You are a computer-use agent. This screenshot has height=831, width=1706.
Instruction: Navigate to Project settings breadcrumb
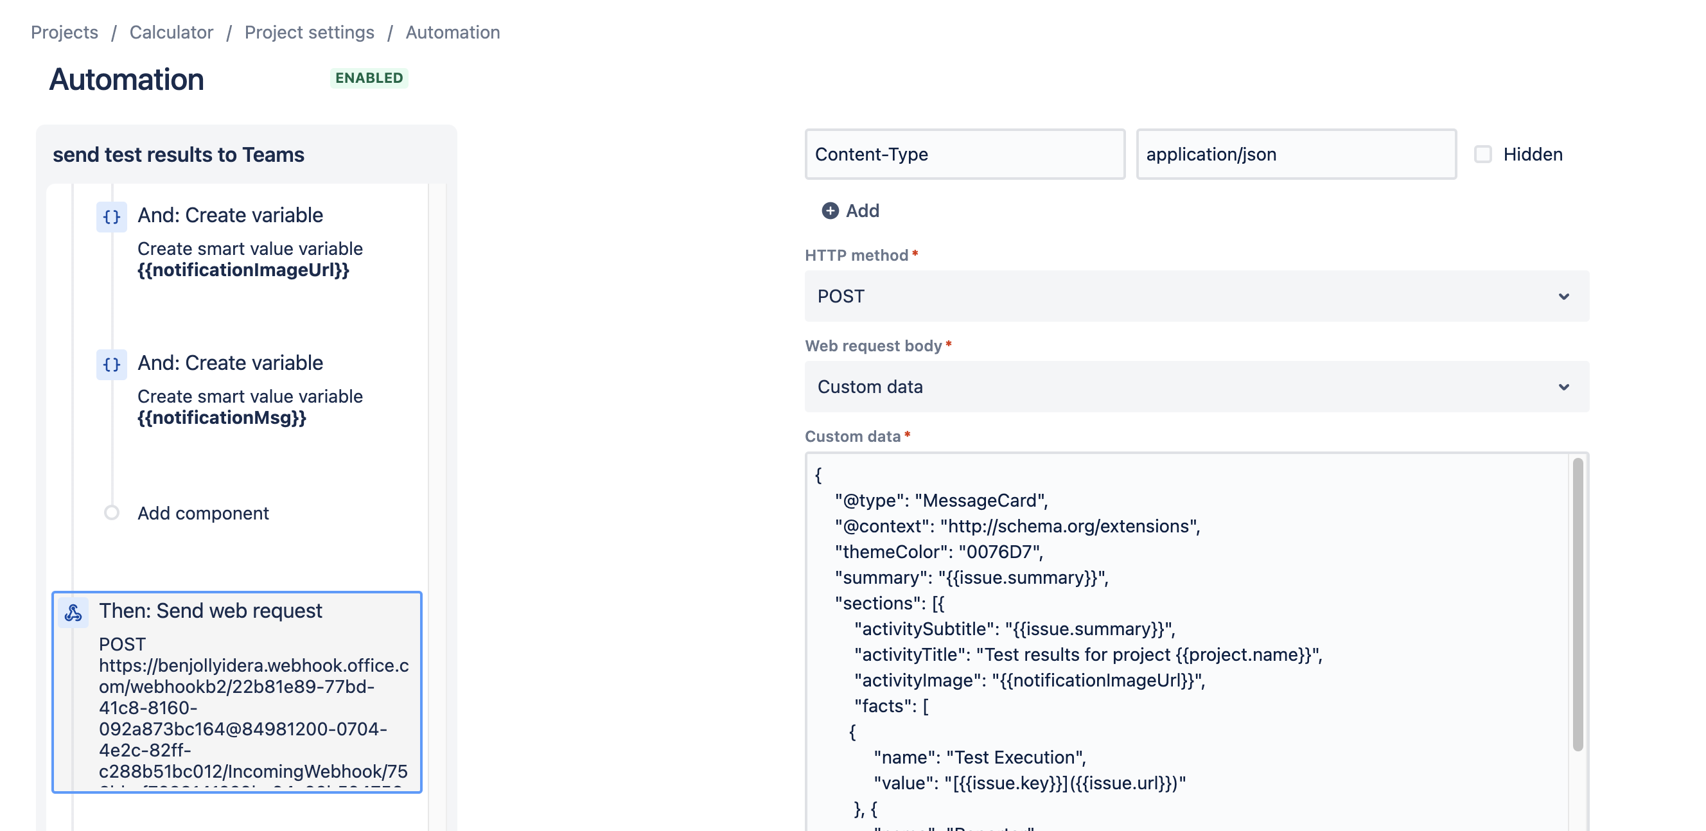(x=310, y=31)
